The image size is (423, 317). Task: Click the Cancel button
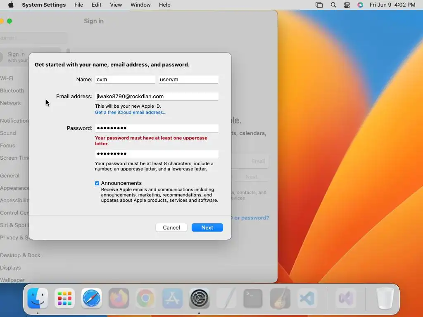click(x=171, y=227)
